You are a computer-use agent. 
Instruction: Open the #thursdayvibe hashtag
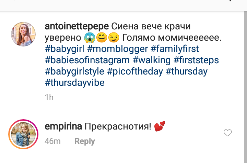tap(74, 83)
